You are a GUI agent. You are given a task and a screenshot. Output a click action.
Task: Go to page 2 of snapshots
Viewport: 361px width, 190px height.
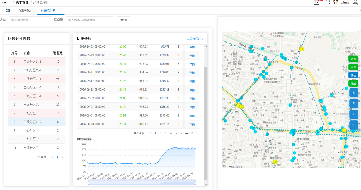(161, 133)
